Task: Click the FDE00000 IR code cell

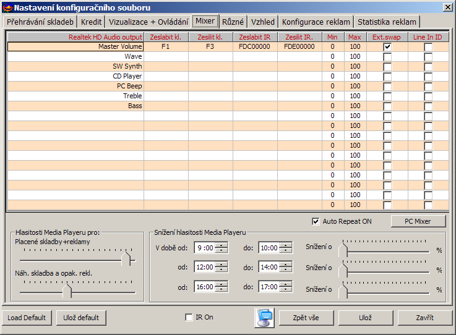Action: (299, 46)
